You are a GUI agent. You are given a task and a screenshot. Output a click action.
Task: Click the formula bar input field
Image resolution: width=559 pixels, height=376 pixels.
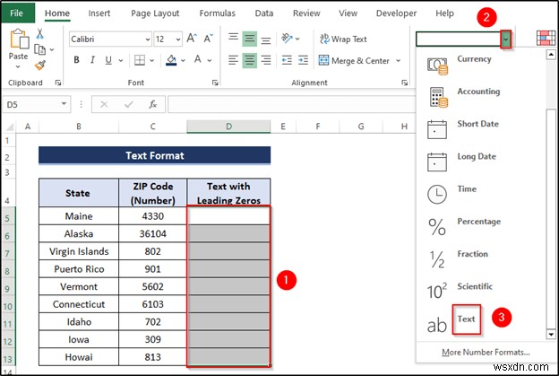click(x=292, y=104)
